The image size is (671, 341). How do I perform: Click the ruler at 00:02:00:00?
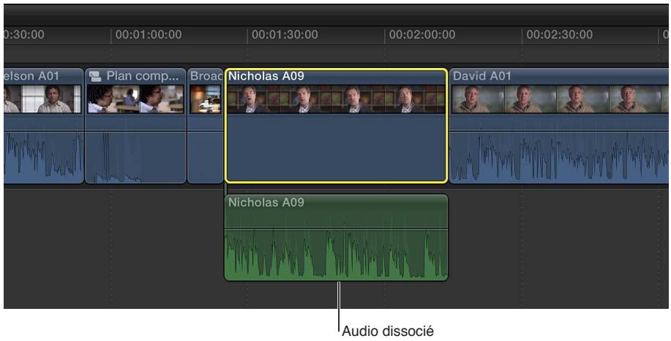point(422,34)
